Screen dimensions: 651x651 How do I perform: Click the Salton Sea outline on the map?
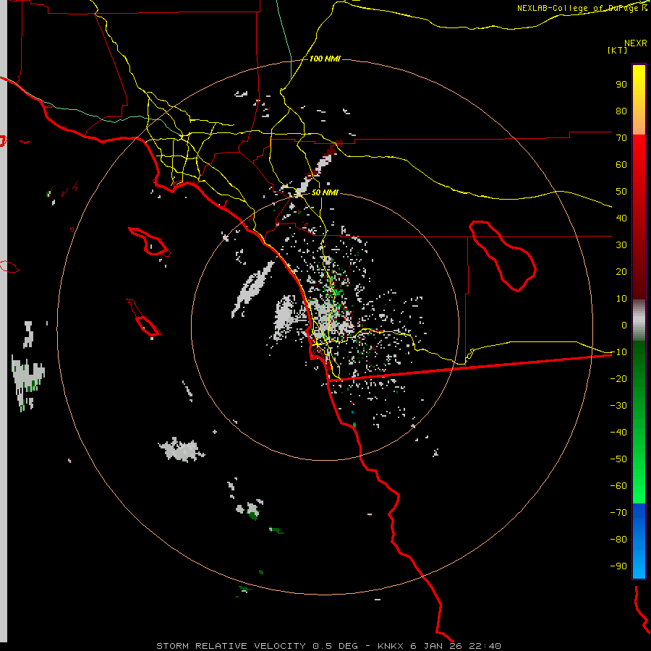503,256
